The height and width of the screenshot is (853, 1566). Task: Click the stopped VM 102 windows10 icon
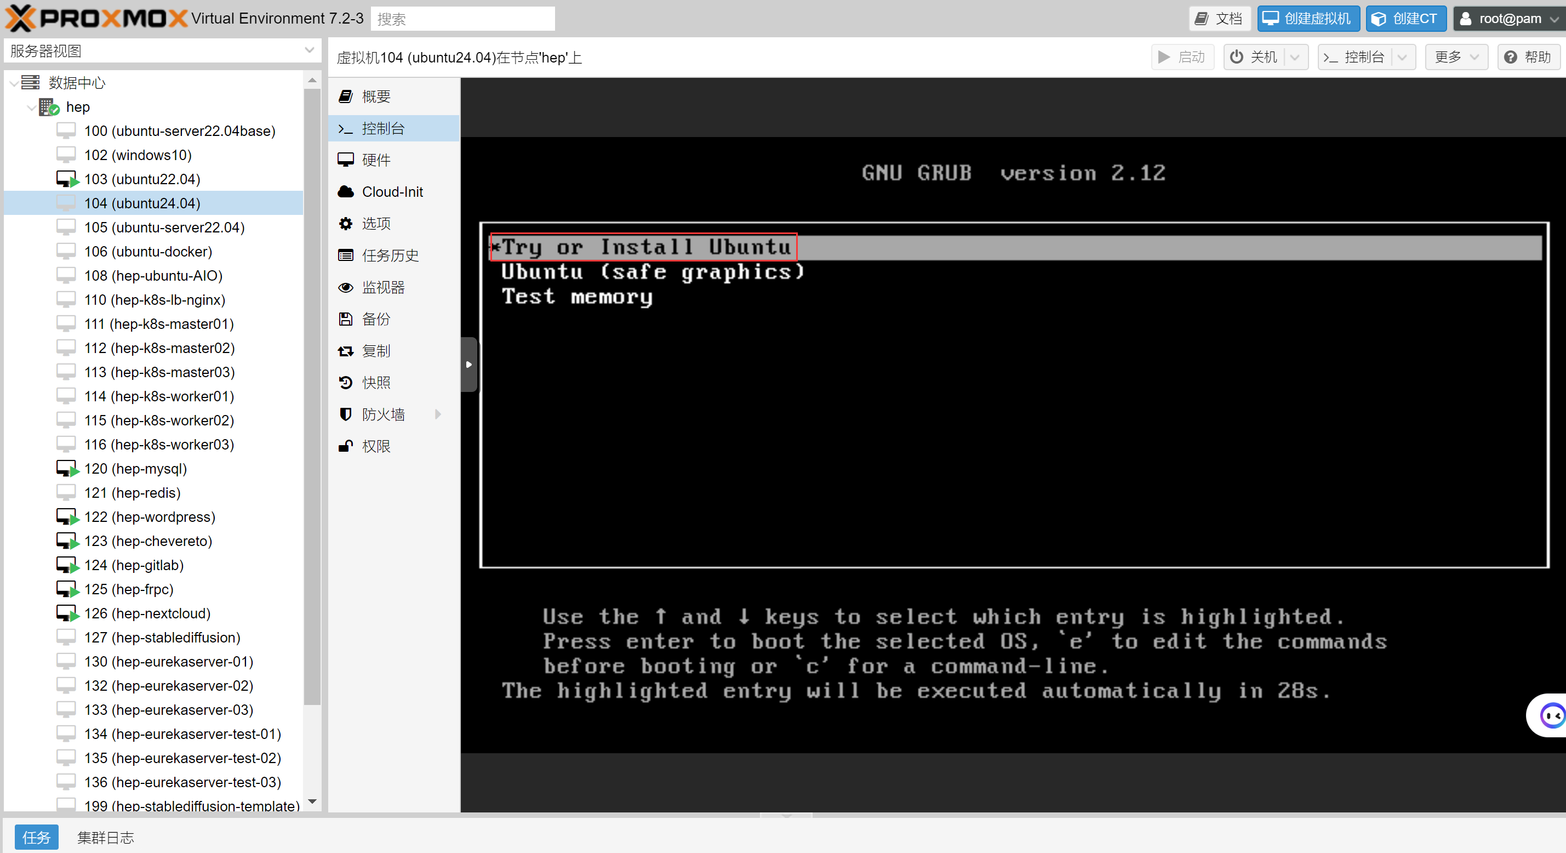click(x=66, y=155)
